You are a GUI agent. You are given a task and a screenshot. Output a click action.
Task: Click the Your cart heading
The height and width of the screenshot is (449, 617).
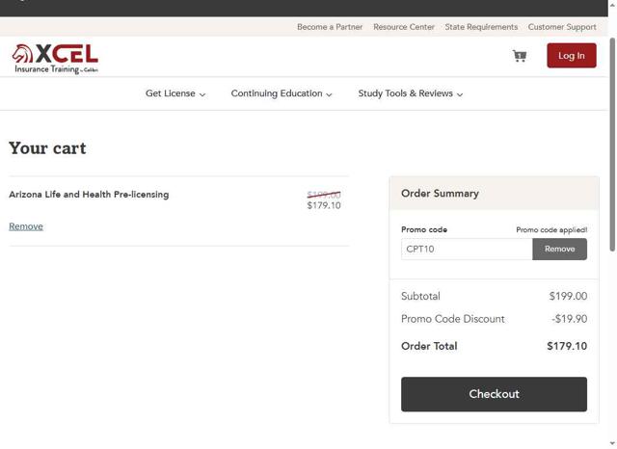pos(47,148)
